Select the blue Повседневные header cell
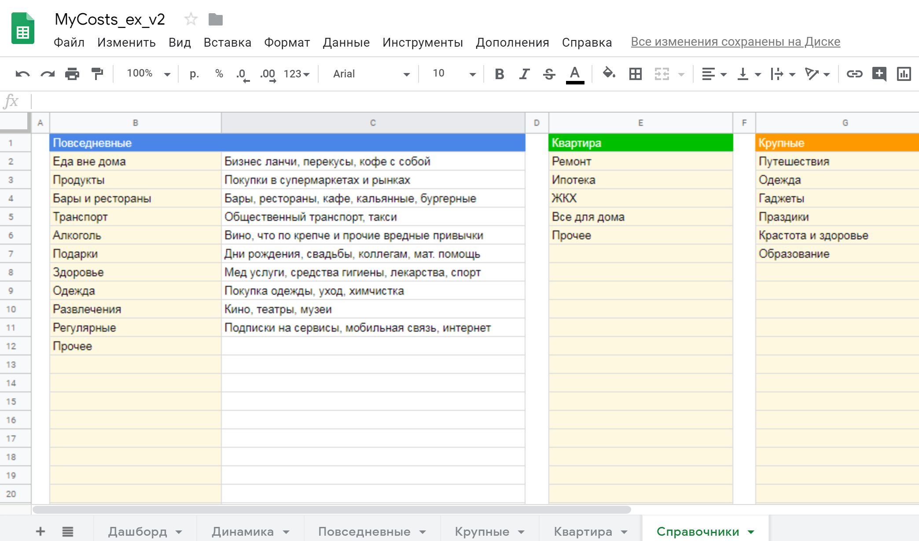The height and width of the screenshot is (541, 919). 287,143
